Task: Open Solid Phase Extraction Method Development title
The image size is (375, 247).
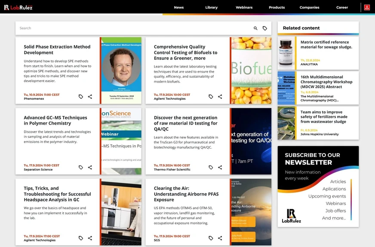Action: tap(57, 50)
